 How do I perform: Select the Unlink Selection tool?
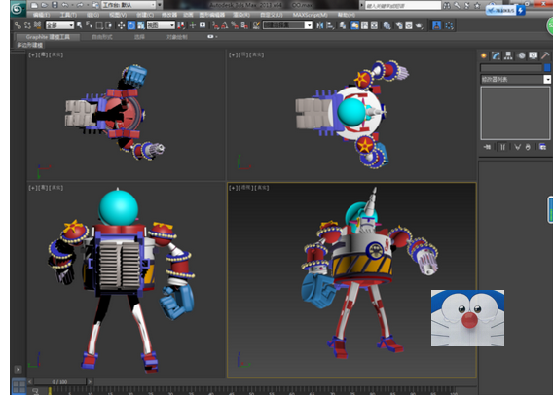point(27,25)
